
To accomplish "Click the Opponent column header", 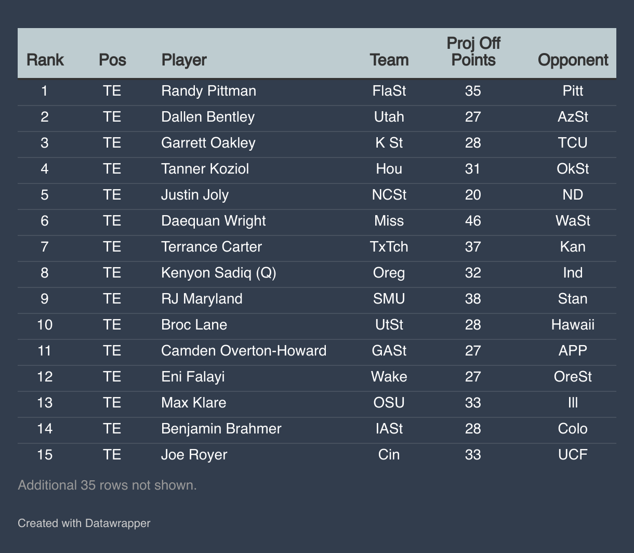I will coord(573,60).
